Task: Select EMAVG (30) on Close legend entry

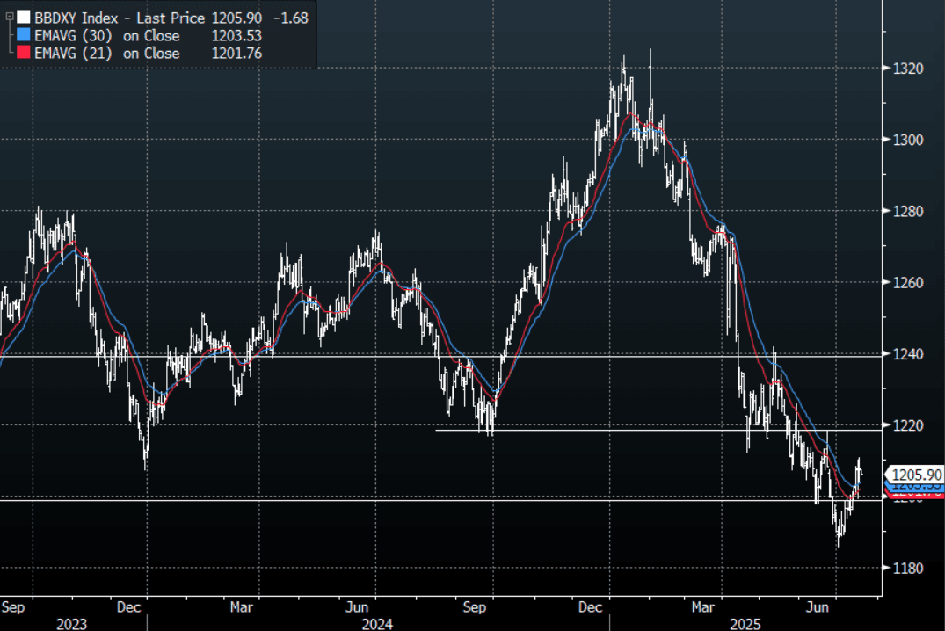Action: [107, 36]
